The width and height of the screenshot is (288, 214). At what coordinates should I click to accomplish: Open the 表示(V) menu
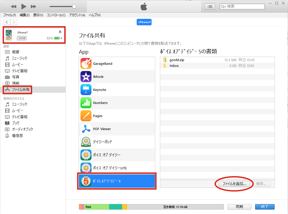[38, 15]
